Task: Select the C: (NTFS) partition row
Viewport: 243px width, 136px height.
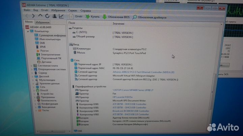Action: pyautogui.click(x=103, y=32)
